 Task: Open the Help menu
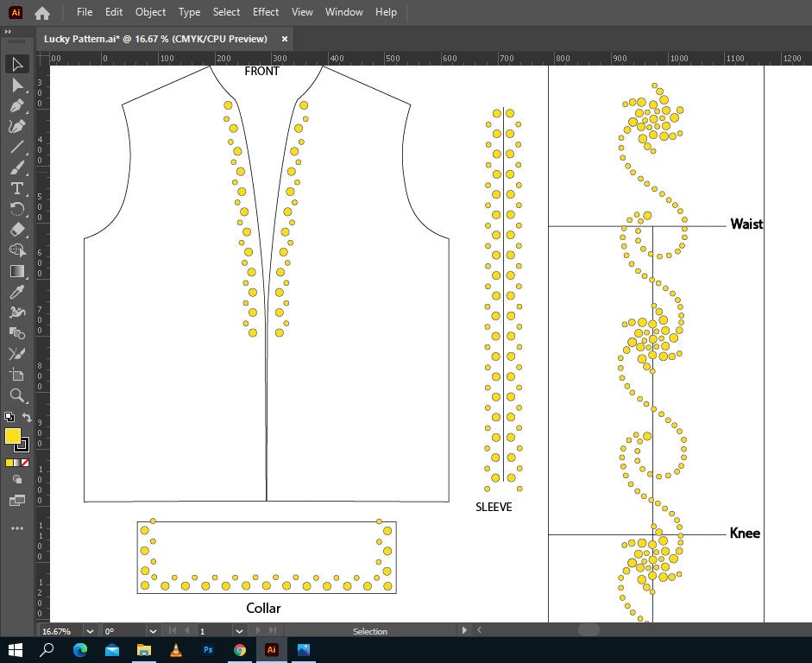coord(386,12)
